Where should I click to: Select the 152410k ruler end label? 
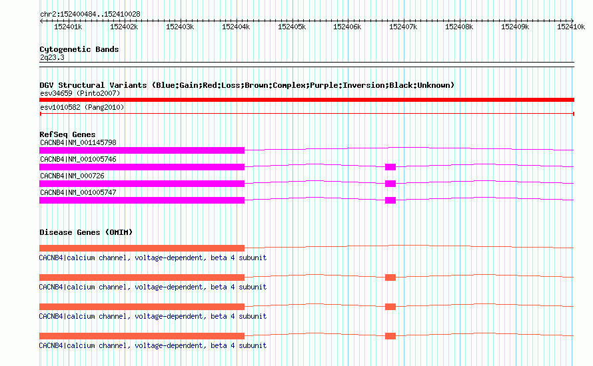pyautogui.click(x=571, y=27)
